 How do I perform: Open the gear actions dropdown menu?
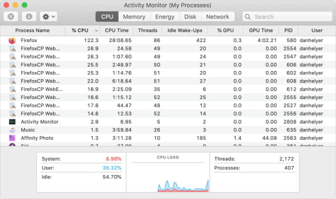(x=49, y=16)
